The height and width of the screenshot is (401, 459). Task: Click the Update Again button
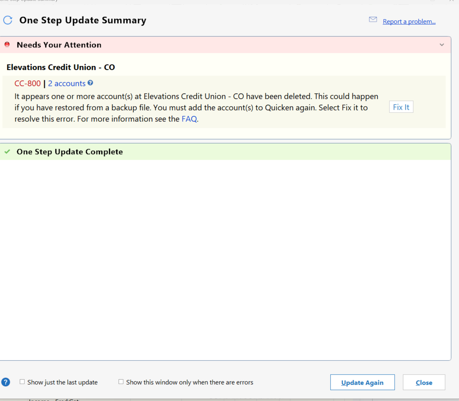362,382
